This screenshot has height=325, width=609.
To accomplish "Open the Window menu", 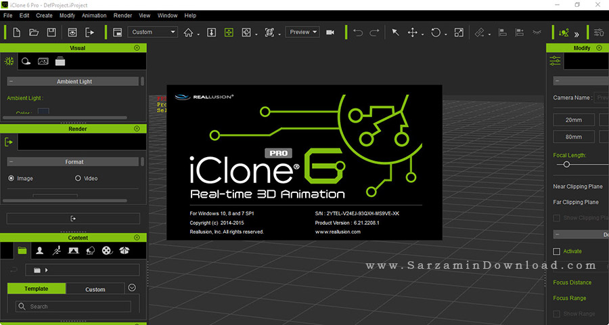I will tap(167, 16).
